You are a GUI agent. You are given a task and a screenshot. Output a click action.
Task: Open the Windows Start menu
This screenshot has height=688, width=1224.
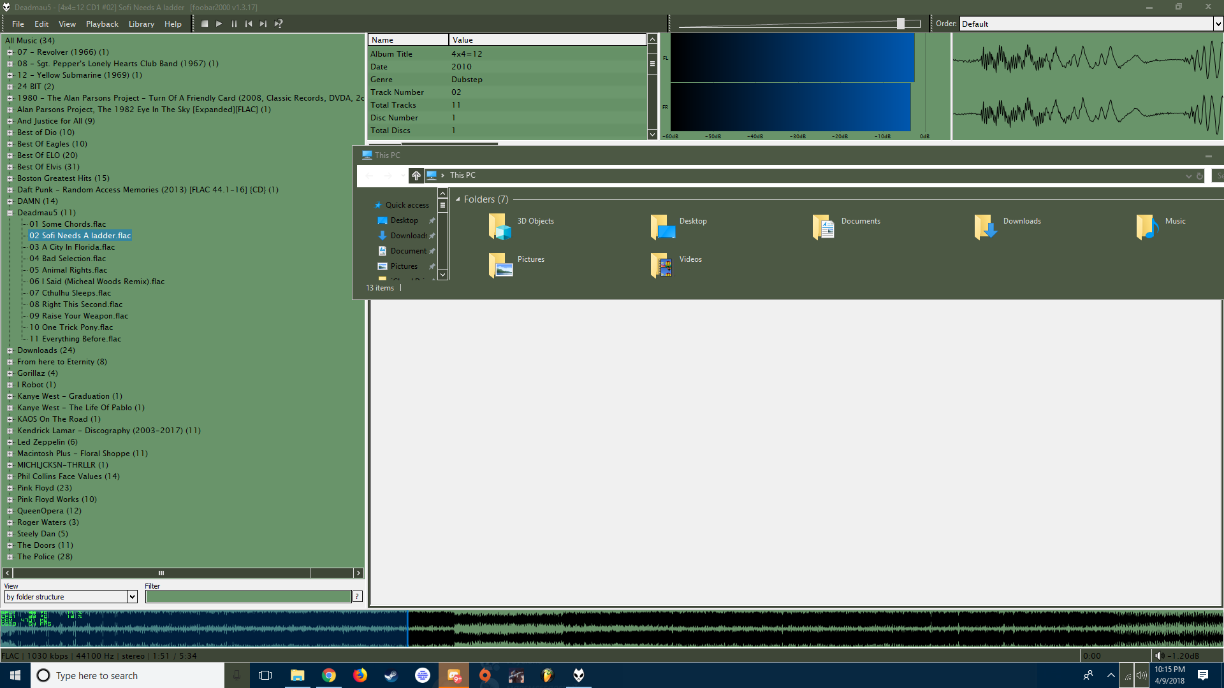click(15, 675)
